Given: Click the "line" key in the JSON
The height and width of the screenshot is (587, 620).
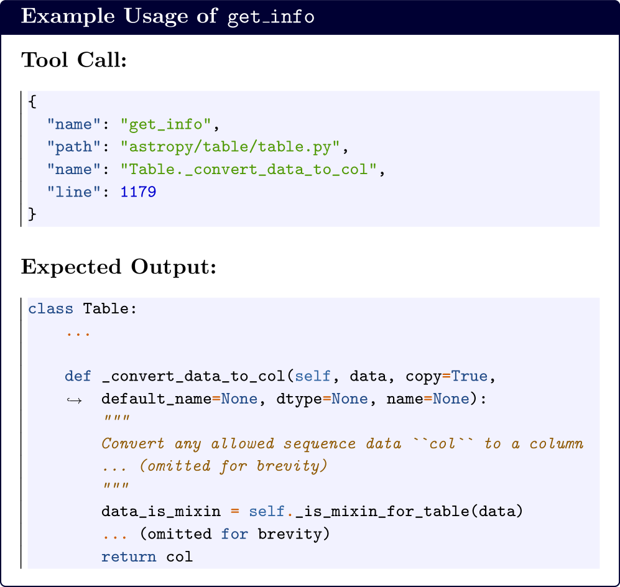Looking at the screenshot, I should [74, 192].
